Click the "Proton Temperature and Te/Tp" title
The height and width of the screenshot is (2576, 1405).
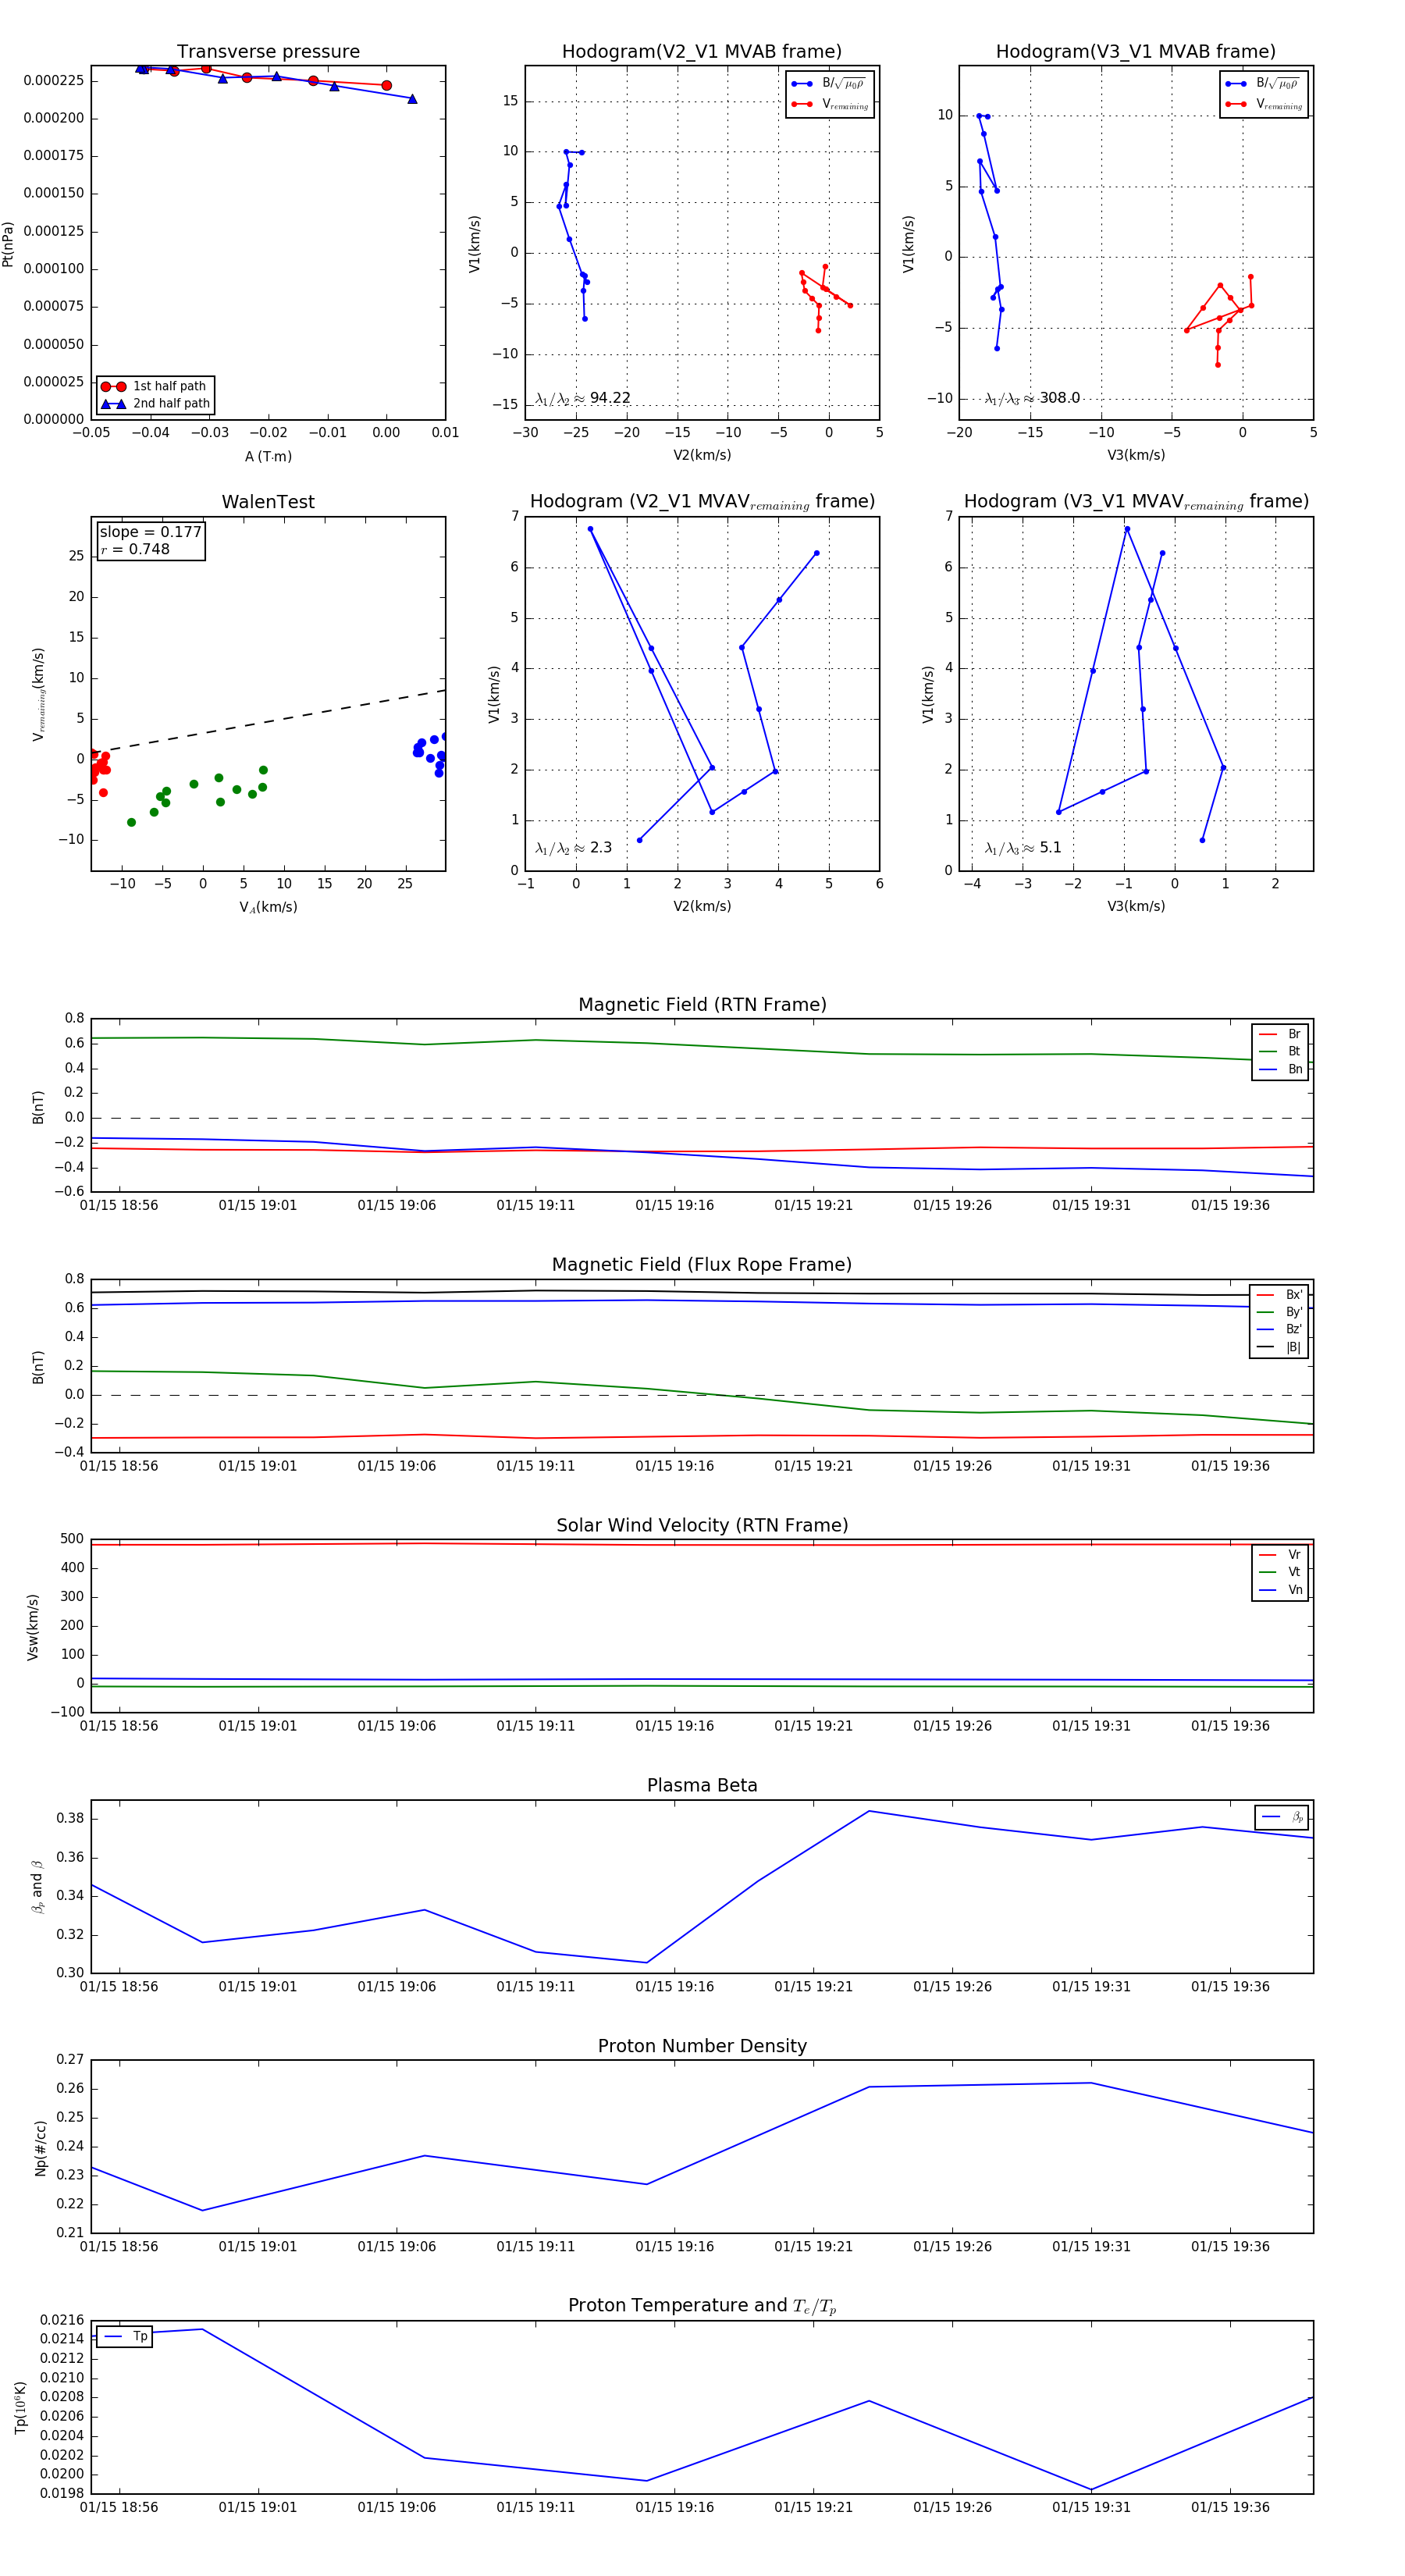point(702,2305)
